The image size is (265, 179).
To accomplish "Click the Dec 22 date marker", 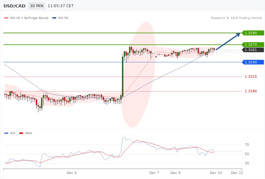I will click(237, 173).
